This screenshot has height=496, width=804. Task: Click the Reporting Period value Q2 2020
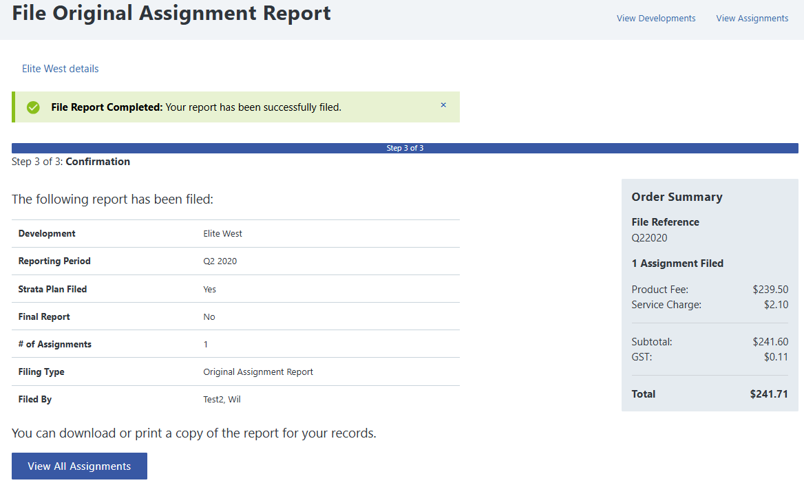220,261
